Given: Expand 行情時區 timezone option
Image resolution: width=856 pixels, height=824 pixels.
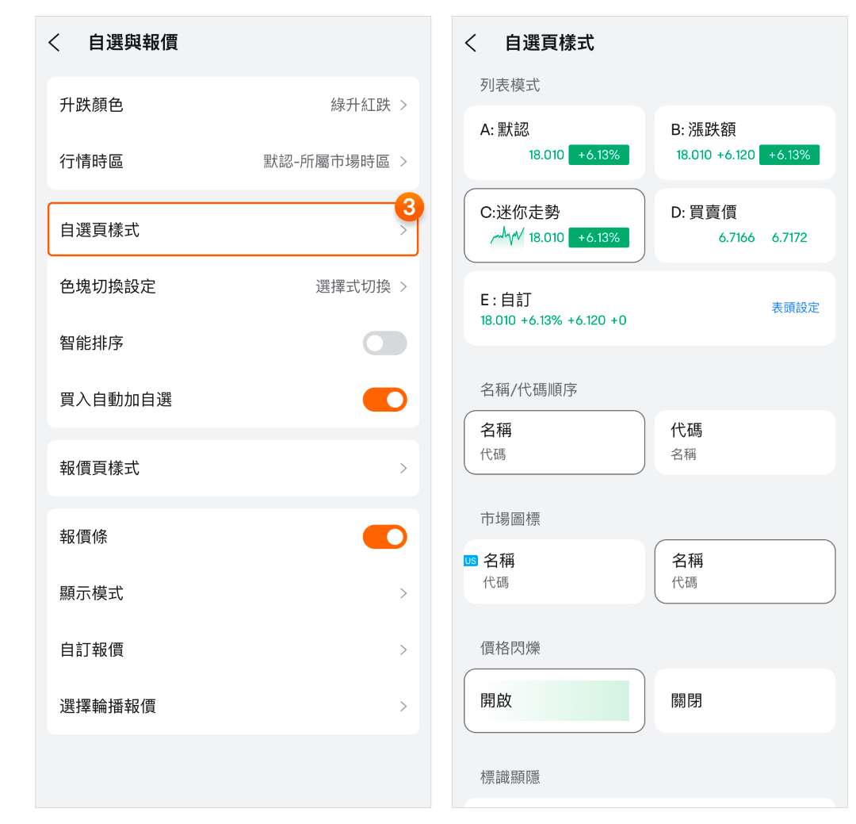Looking at the screenshot, I should pyautogui.click(x=403, y=162).
